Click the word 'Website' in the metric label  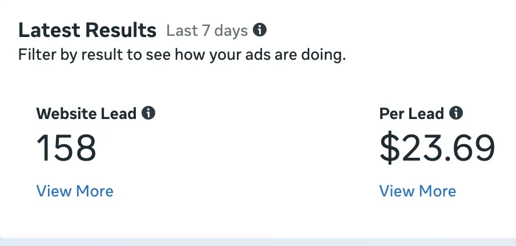point(63,113)
